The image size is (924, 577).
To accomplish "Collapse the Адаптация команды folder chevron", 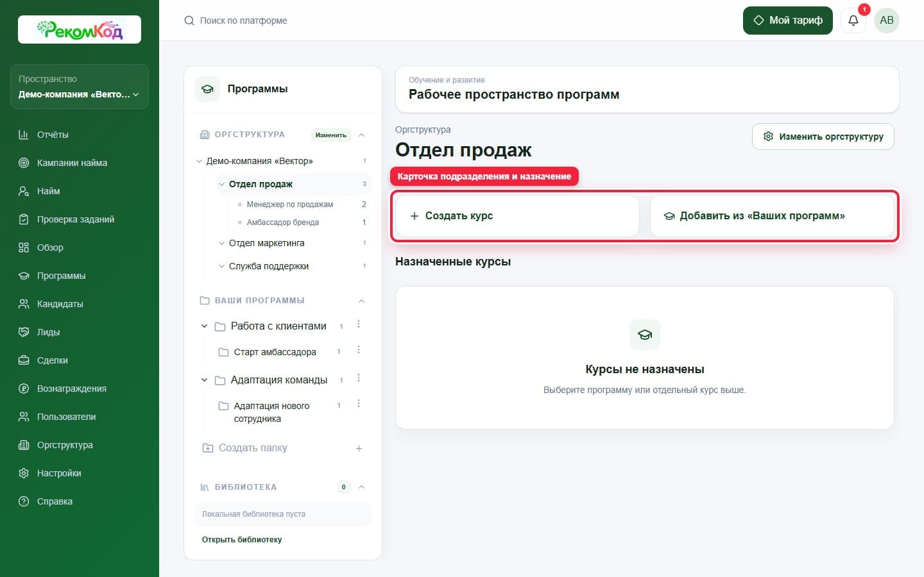I will point(205,380).
